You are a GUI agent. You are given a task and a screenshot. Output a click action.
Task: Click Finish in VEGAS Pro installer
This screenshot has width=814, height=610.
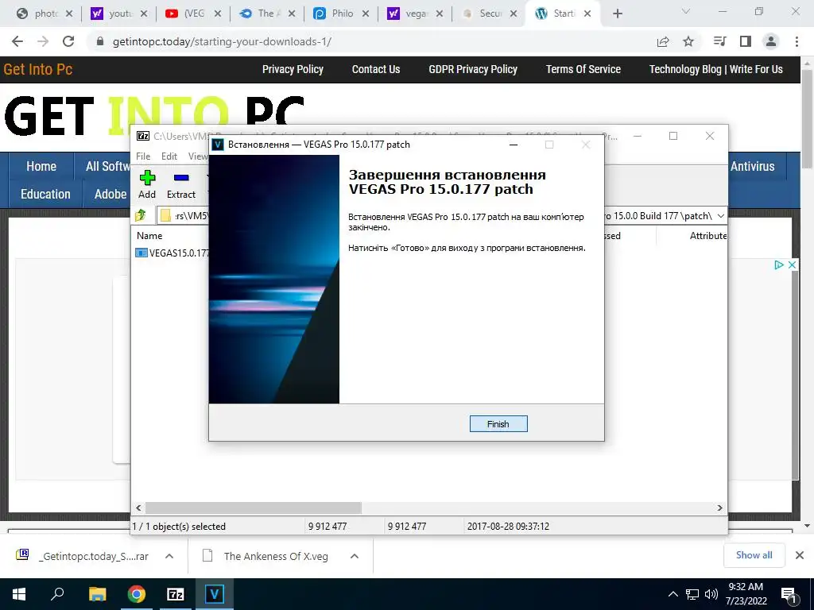tap(498, 424)
